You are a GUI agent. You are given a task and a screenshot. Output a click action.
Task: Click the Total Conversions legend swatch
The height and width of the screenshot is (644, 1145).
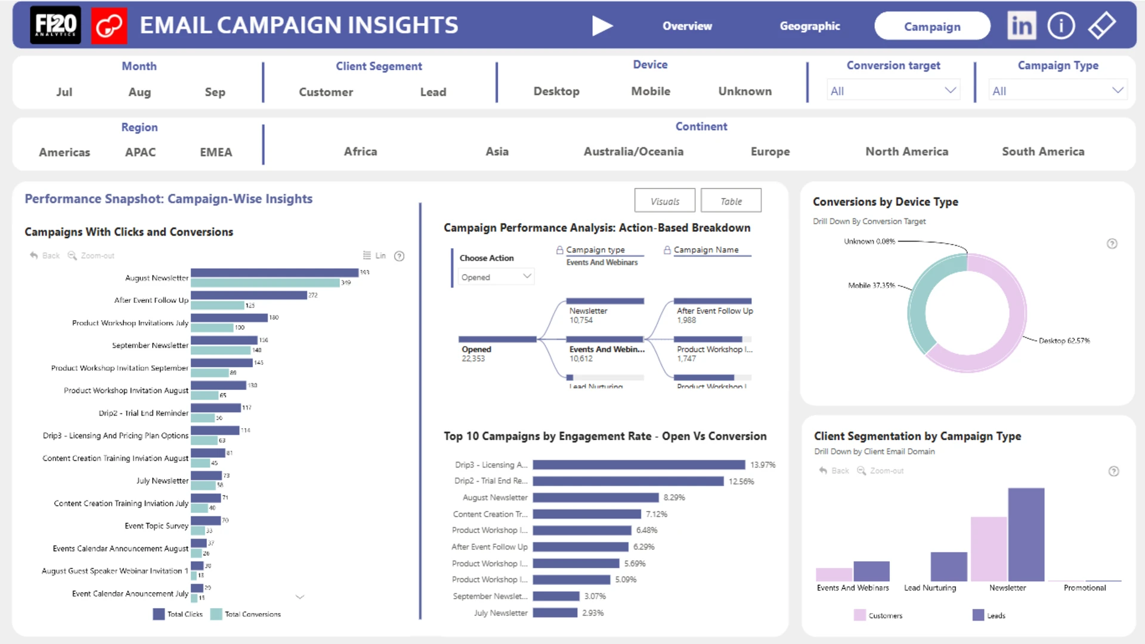tap(216, 614)
